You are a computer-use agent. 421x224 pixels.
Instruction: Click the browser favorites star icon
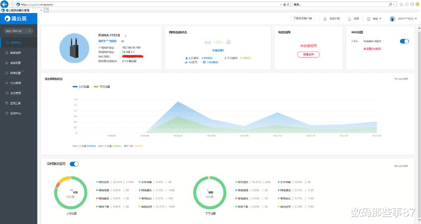pos(407,4)
